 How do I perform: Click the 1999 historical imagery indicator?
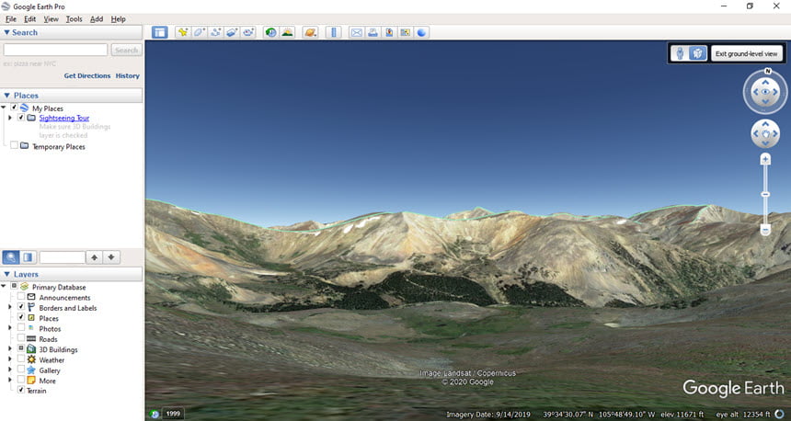click(x=173, y=414)
